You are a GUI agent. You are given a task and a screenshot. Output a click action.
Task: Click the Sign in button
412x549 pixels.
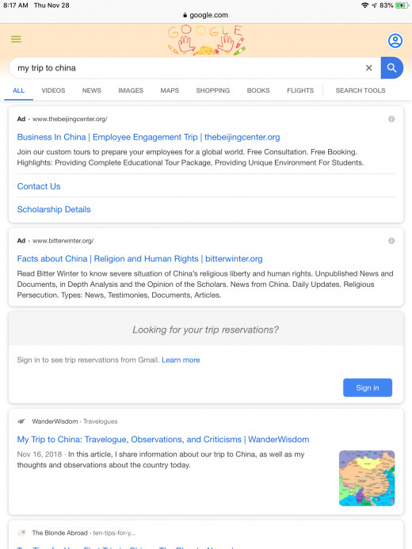pyautogui.click(x=368, y=387)
